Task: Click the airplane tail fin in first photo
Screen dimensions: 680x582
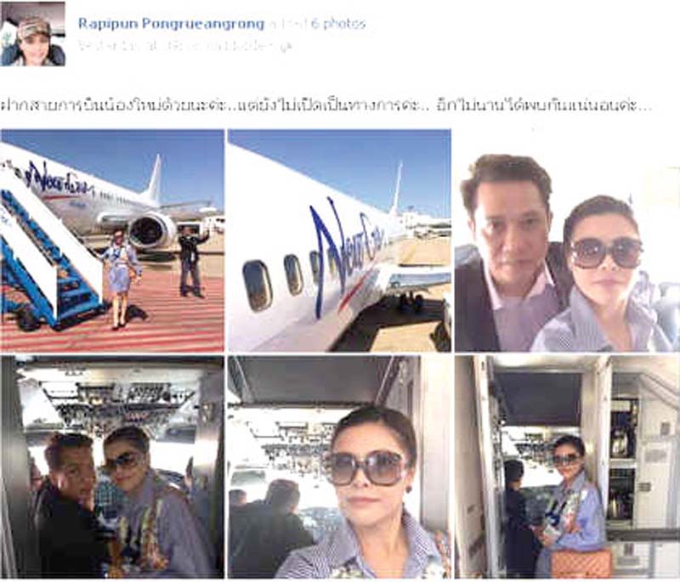Action: pyautogui.click(x=155, y=178)
